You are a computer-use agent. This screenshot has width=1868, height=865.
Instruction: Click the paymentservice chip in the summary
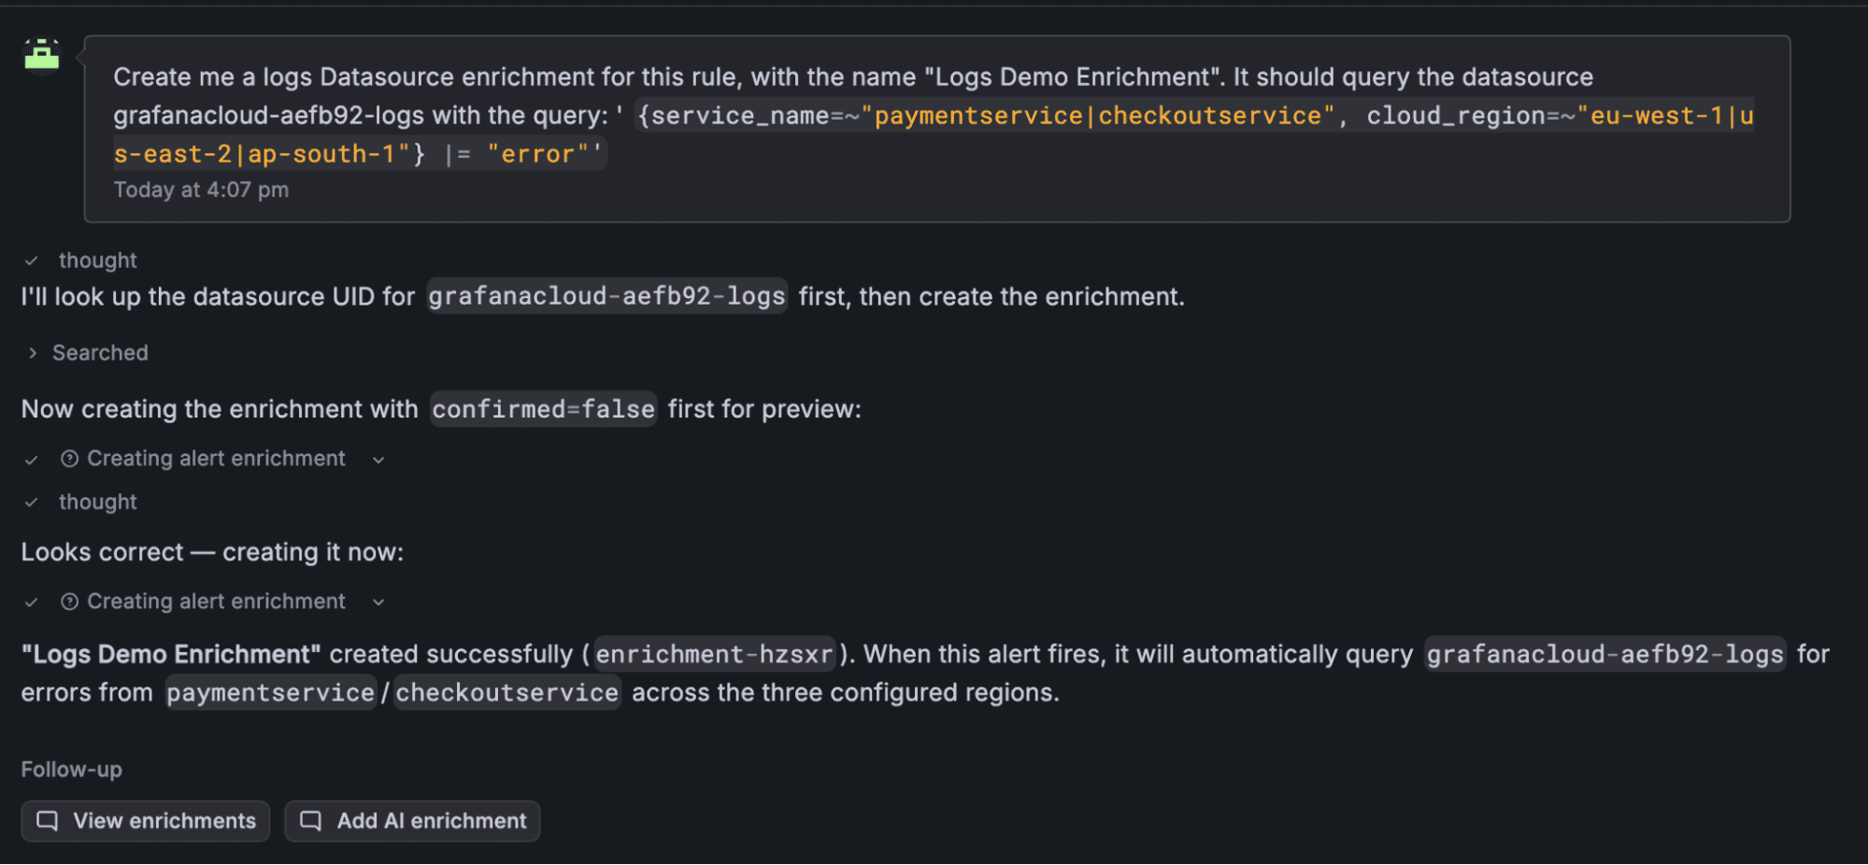pos(271,692)
